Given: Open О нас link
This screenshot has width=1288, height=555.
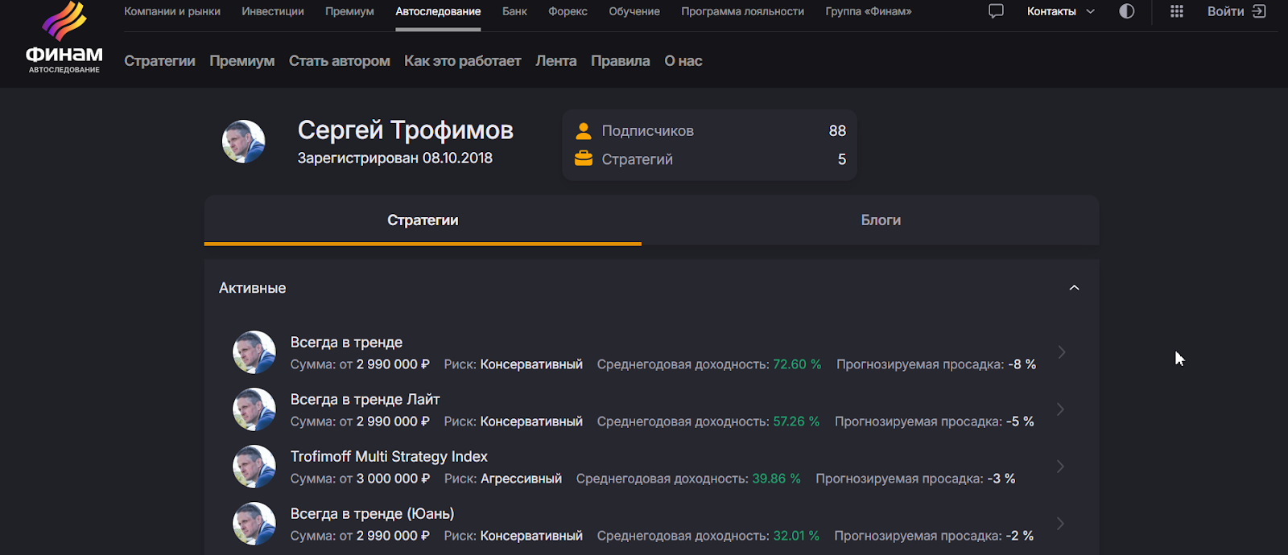Looking at the screenshot, I should click(683, 61).
